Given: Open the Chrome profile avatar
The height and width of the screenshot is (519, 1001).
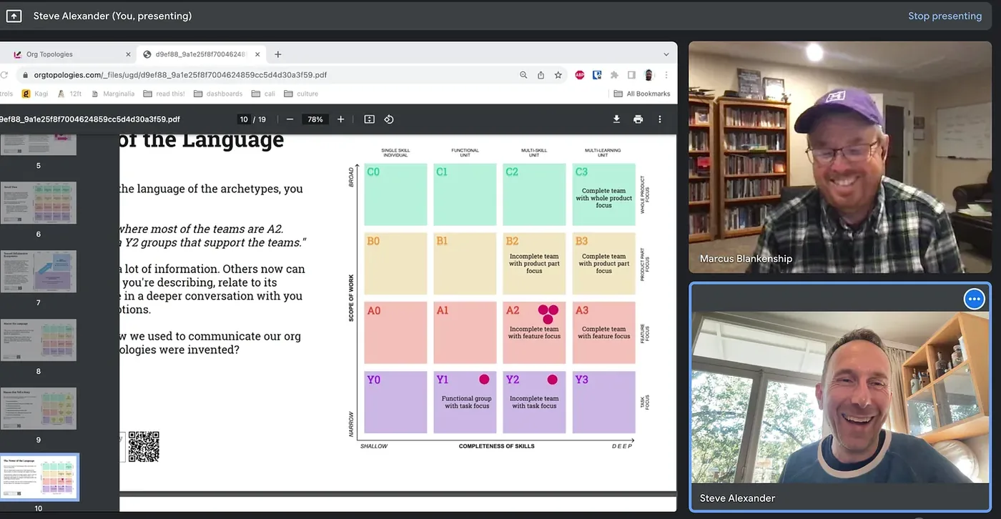Looking at the screenshot, I should tap(649, 74).
